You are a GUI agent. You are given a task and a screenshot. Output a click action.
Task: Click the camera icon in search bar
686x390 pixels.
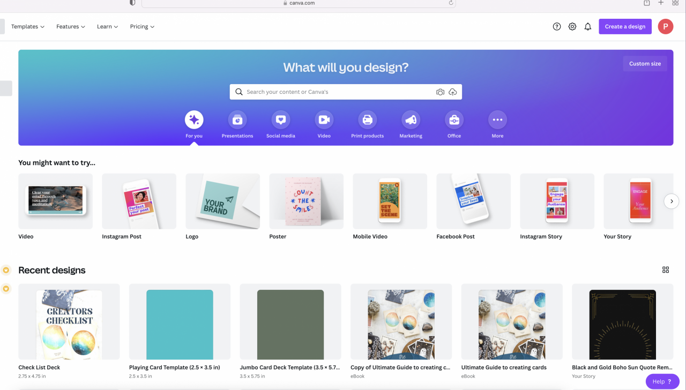(440, 92)
